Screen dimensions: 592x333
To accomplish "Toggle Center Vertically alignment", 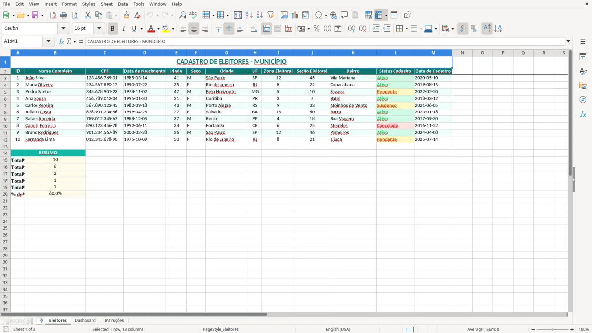I will (x=229, y=29).
